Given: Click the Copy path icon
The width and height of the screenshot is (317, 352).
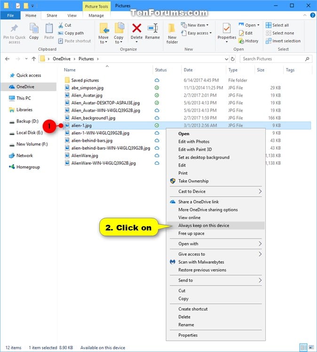Looking at the screenshot, I should click(x=61, y=33).
